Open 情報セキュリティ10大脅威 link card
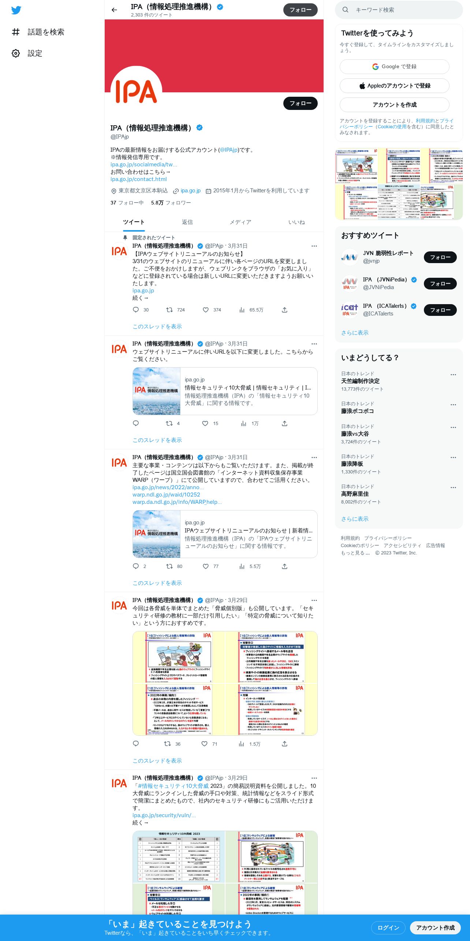 point(225,391)
